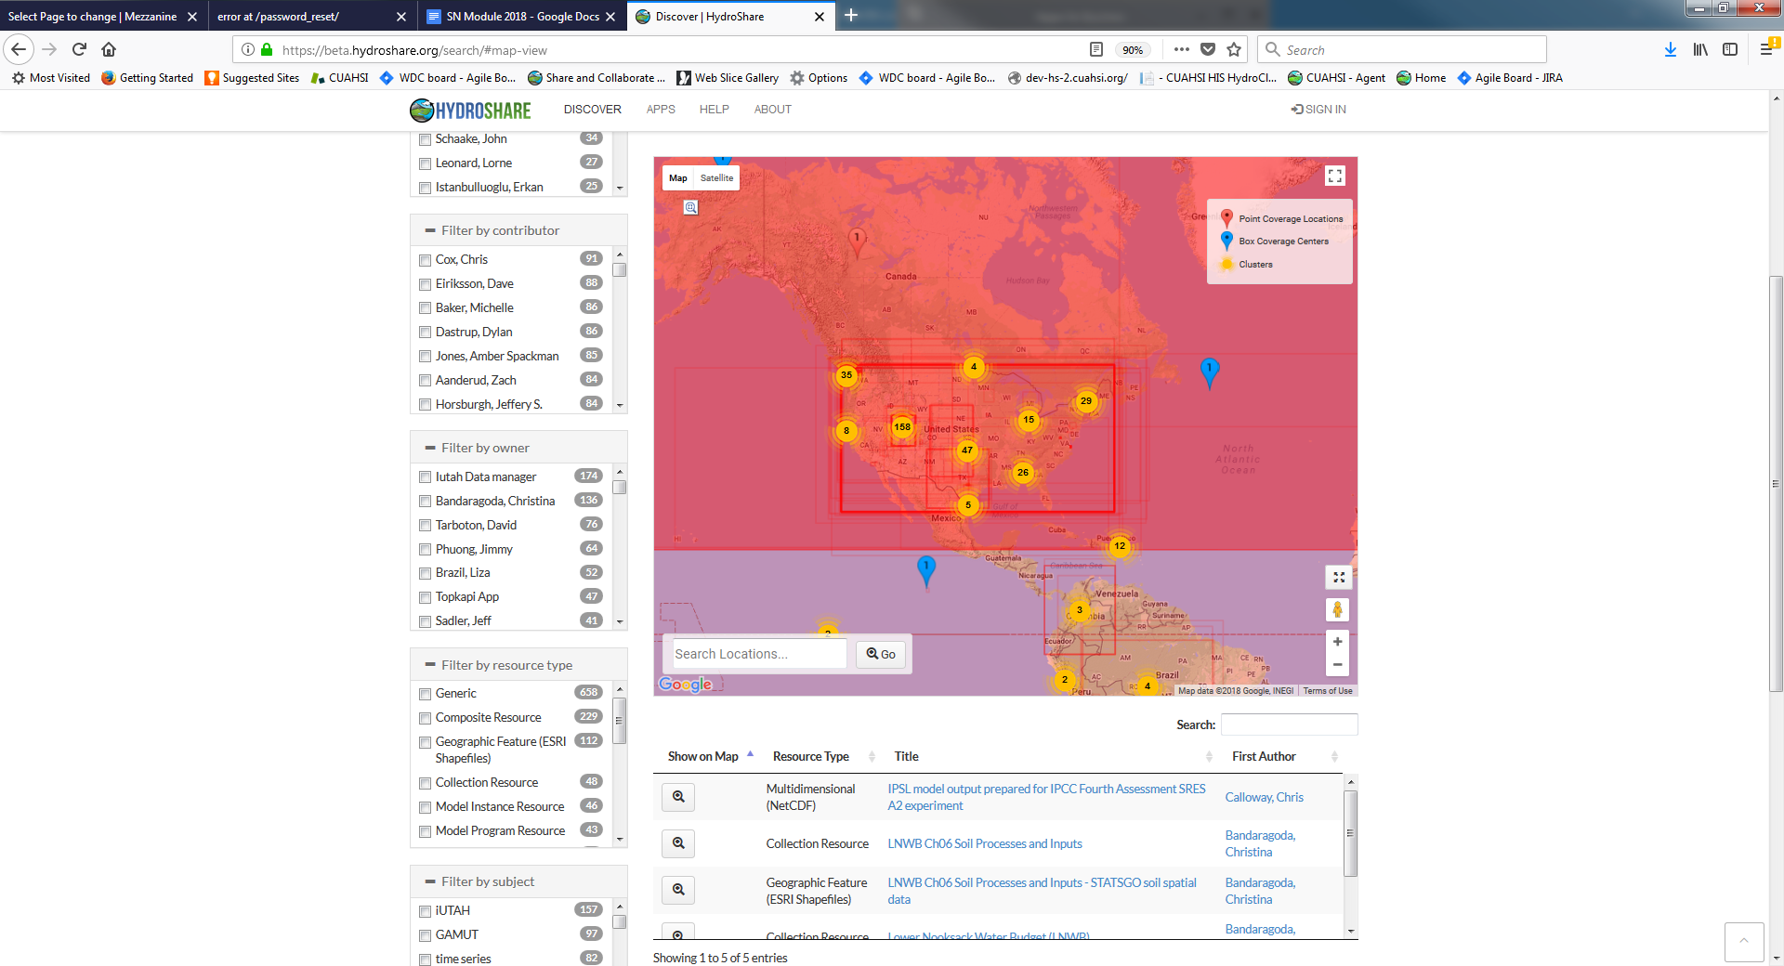Open the cluster marker labeled 47
Image resolution: width=1784 pixels, height=966 pixels.
[x=967, y=450]
